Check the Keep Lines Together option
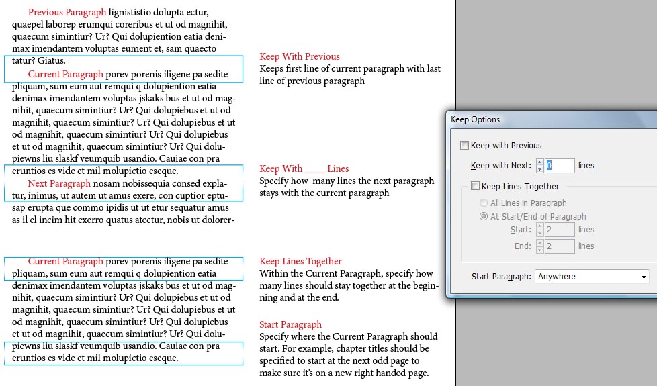 (476, 187)
